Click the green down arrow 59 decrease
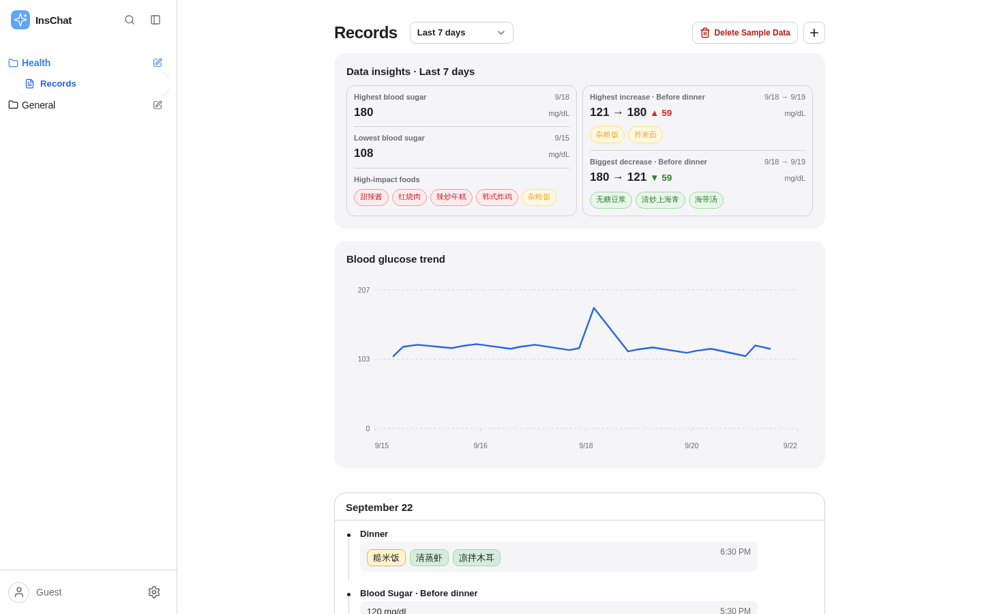Viewport: 982px width, 614px height. [661, 178]
